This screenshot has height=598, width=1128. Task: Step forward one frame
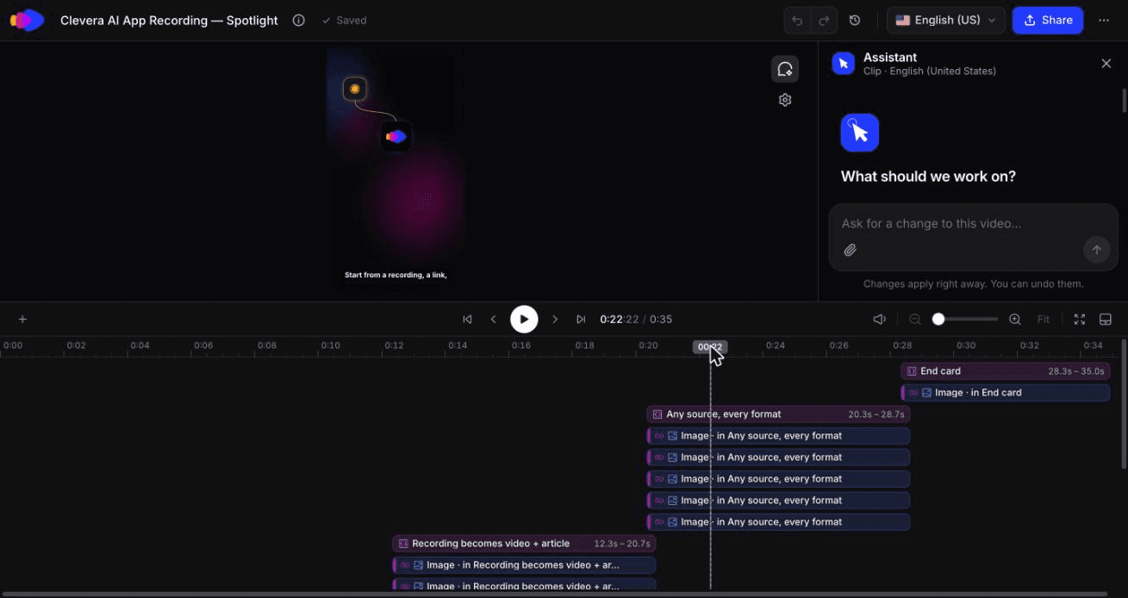[x=555, y=319]
